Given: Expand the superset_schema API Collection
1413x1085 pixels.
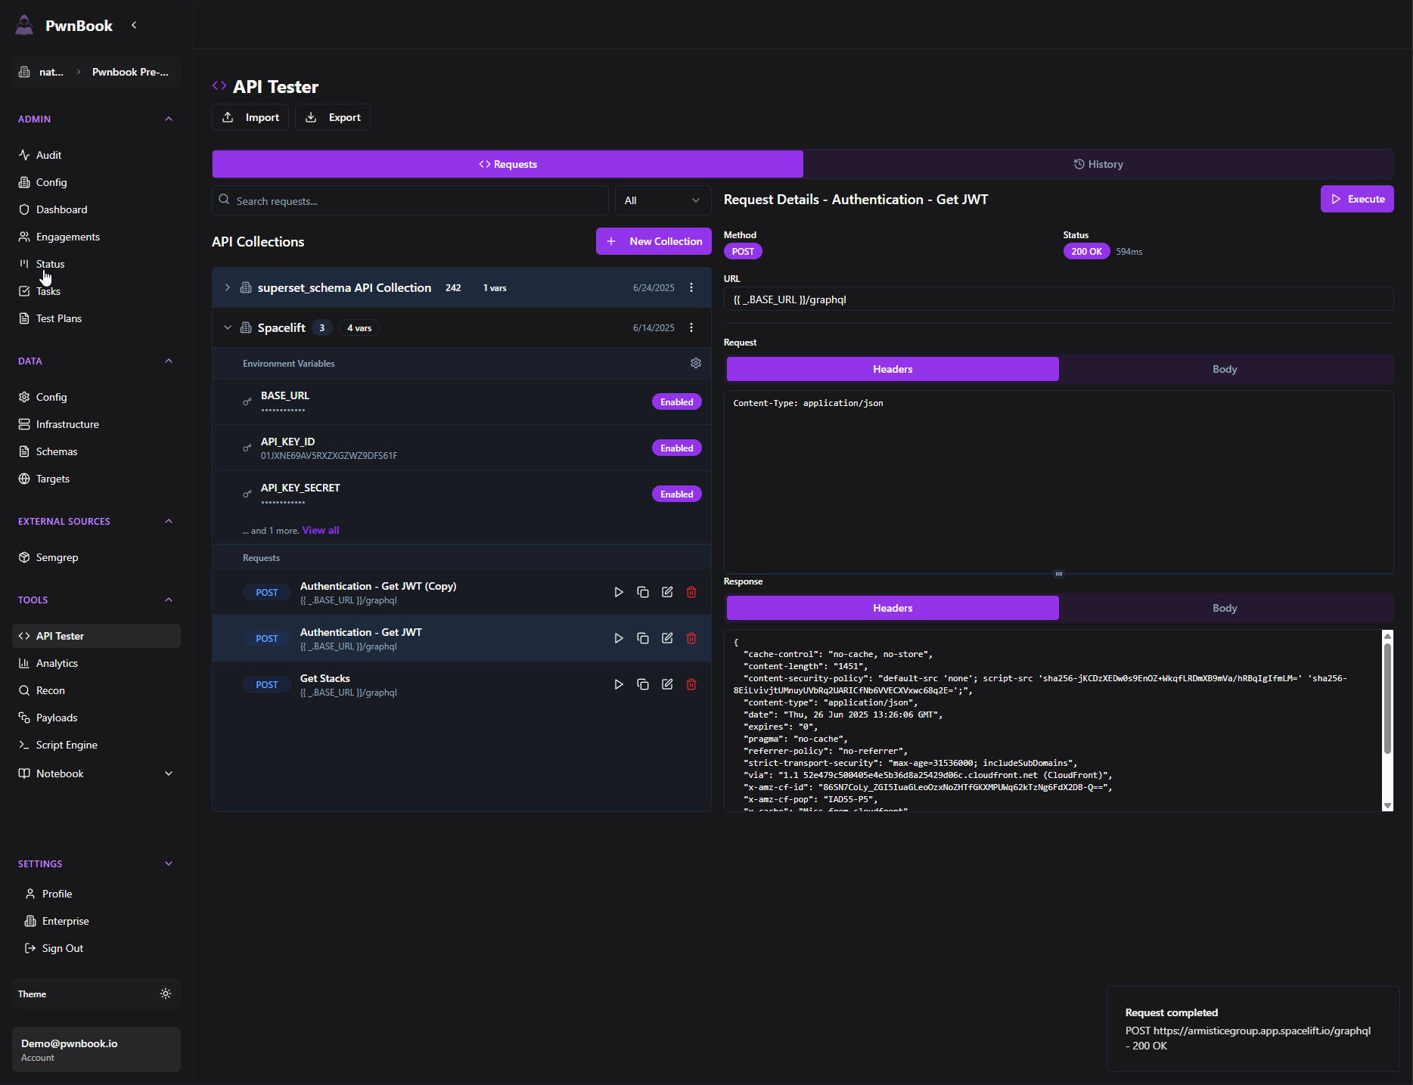Looking at the screenshot, I should coord(227,287).
